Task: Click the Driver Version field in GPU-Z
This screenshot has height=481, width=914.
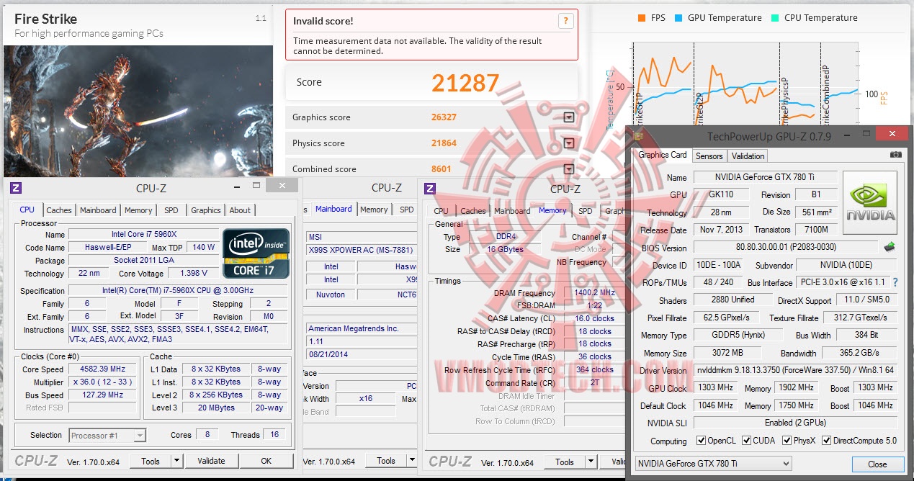Action: (796, 371)
